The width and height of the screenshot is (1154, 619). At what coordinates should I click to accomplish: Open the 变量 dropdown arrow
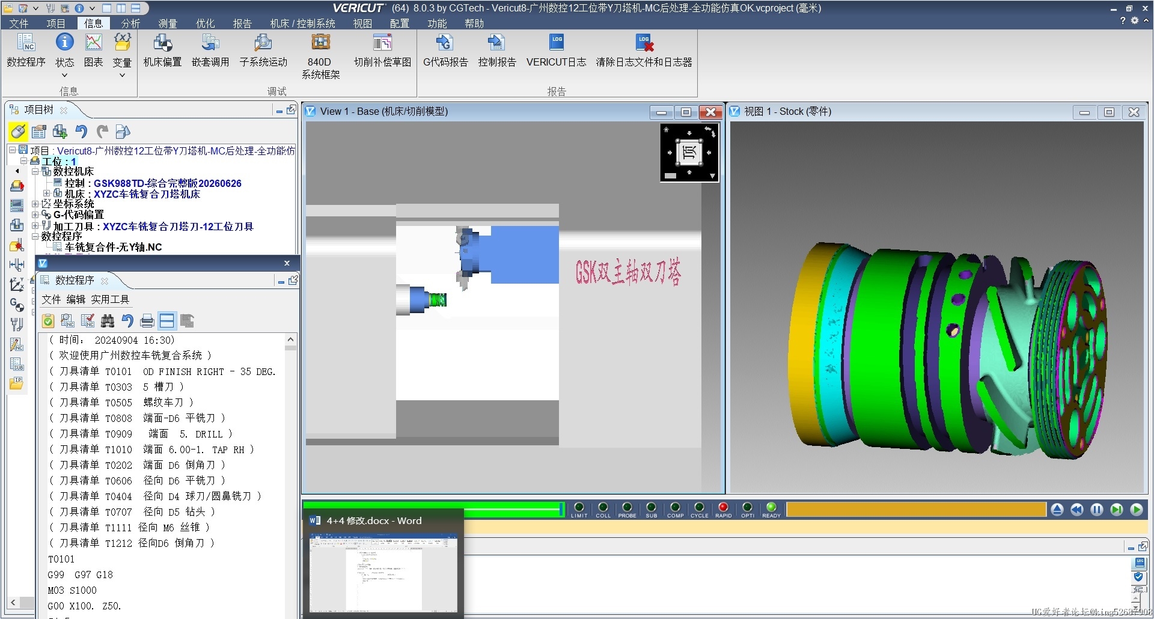(x=122, y=75)
